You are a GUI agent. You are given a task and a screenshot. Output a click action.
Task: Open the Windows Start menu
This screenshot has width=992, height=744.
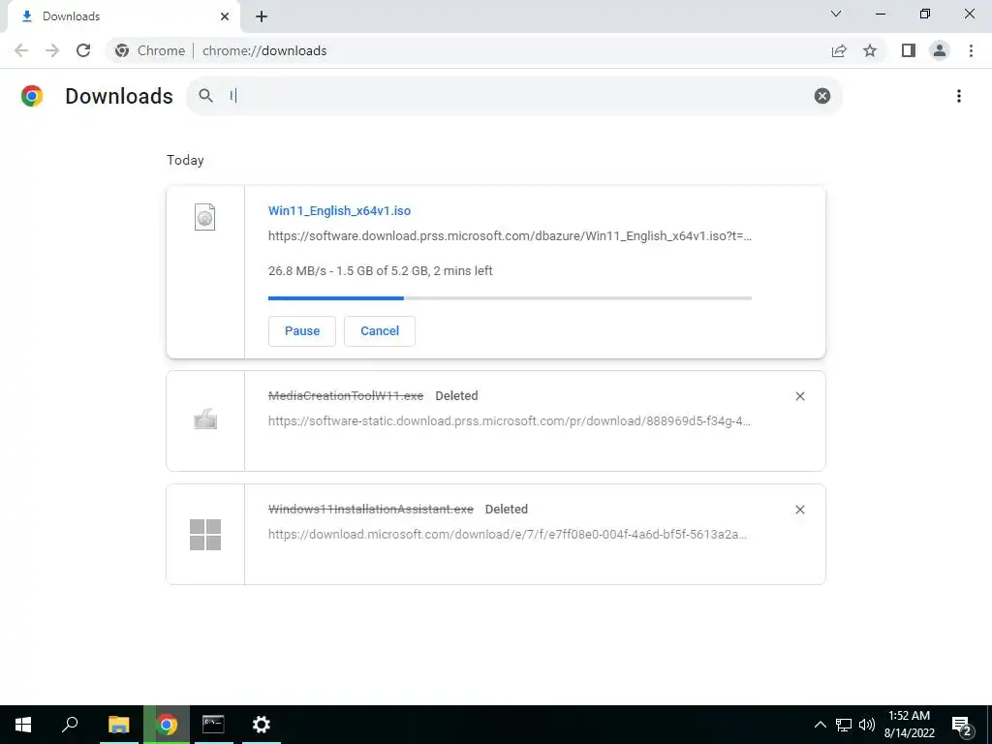pos(23,725)
